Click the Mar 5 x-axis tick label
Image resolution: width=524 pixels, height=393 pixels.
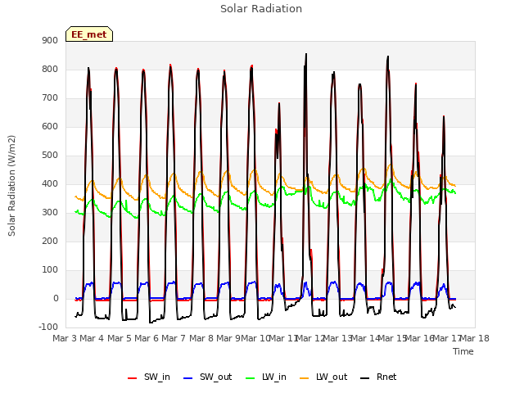[x=120, y=338]
